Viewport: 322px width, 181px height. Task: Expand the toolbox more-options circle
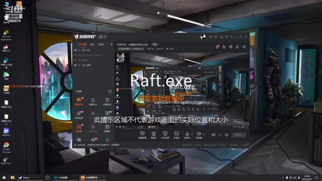coord(110,91)
